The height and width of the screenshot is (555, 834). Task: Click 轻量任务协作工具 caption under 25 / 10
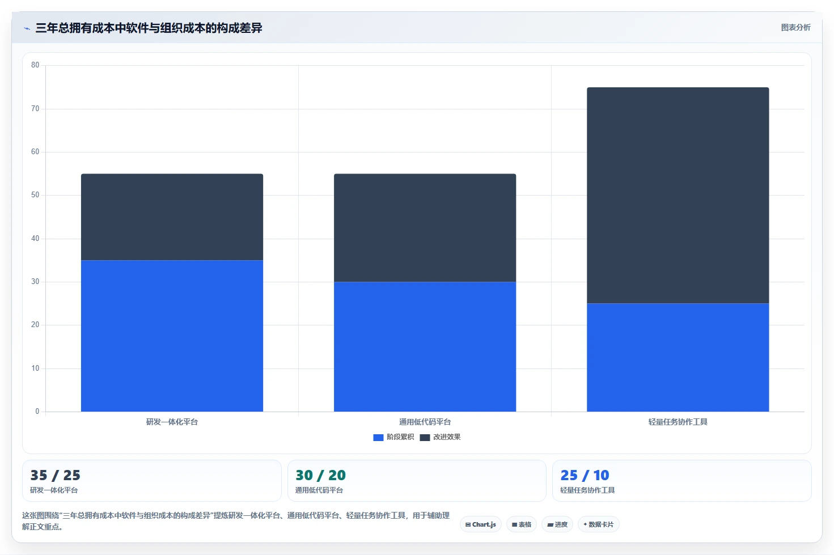pos(587,490)
